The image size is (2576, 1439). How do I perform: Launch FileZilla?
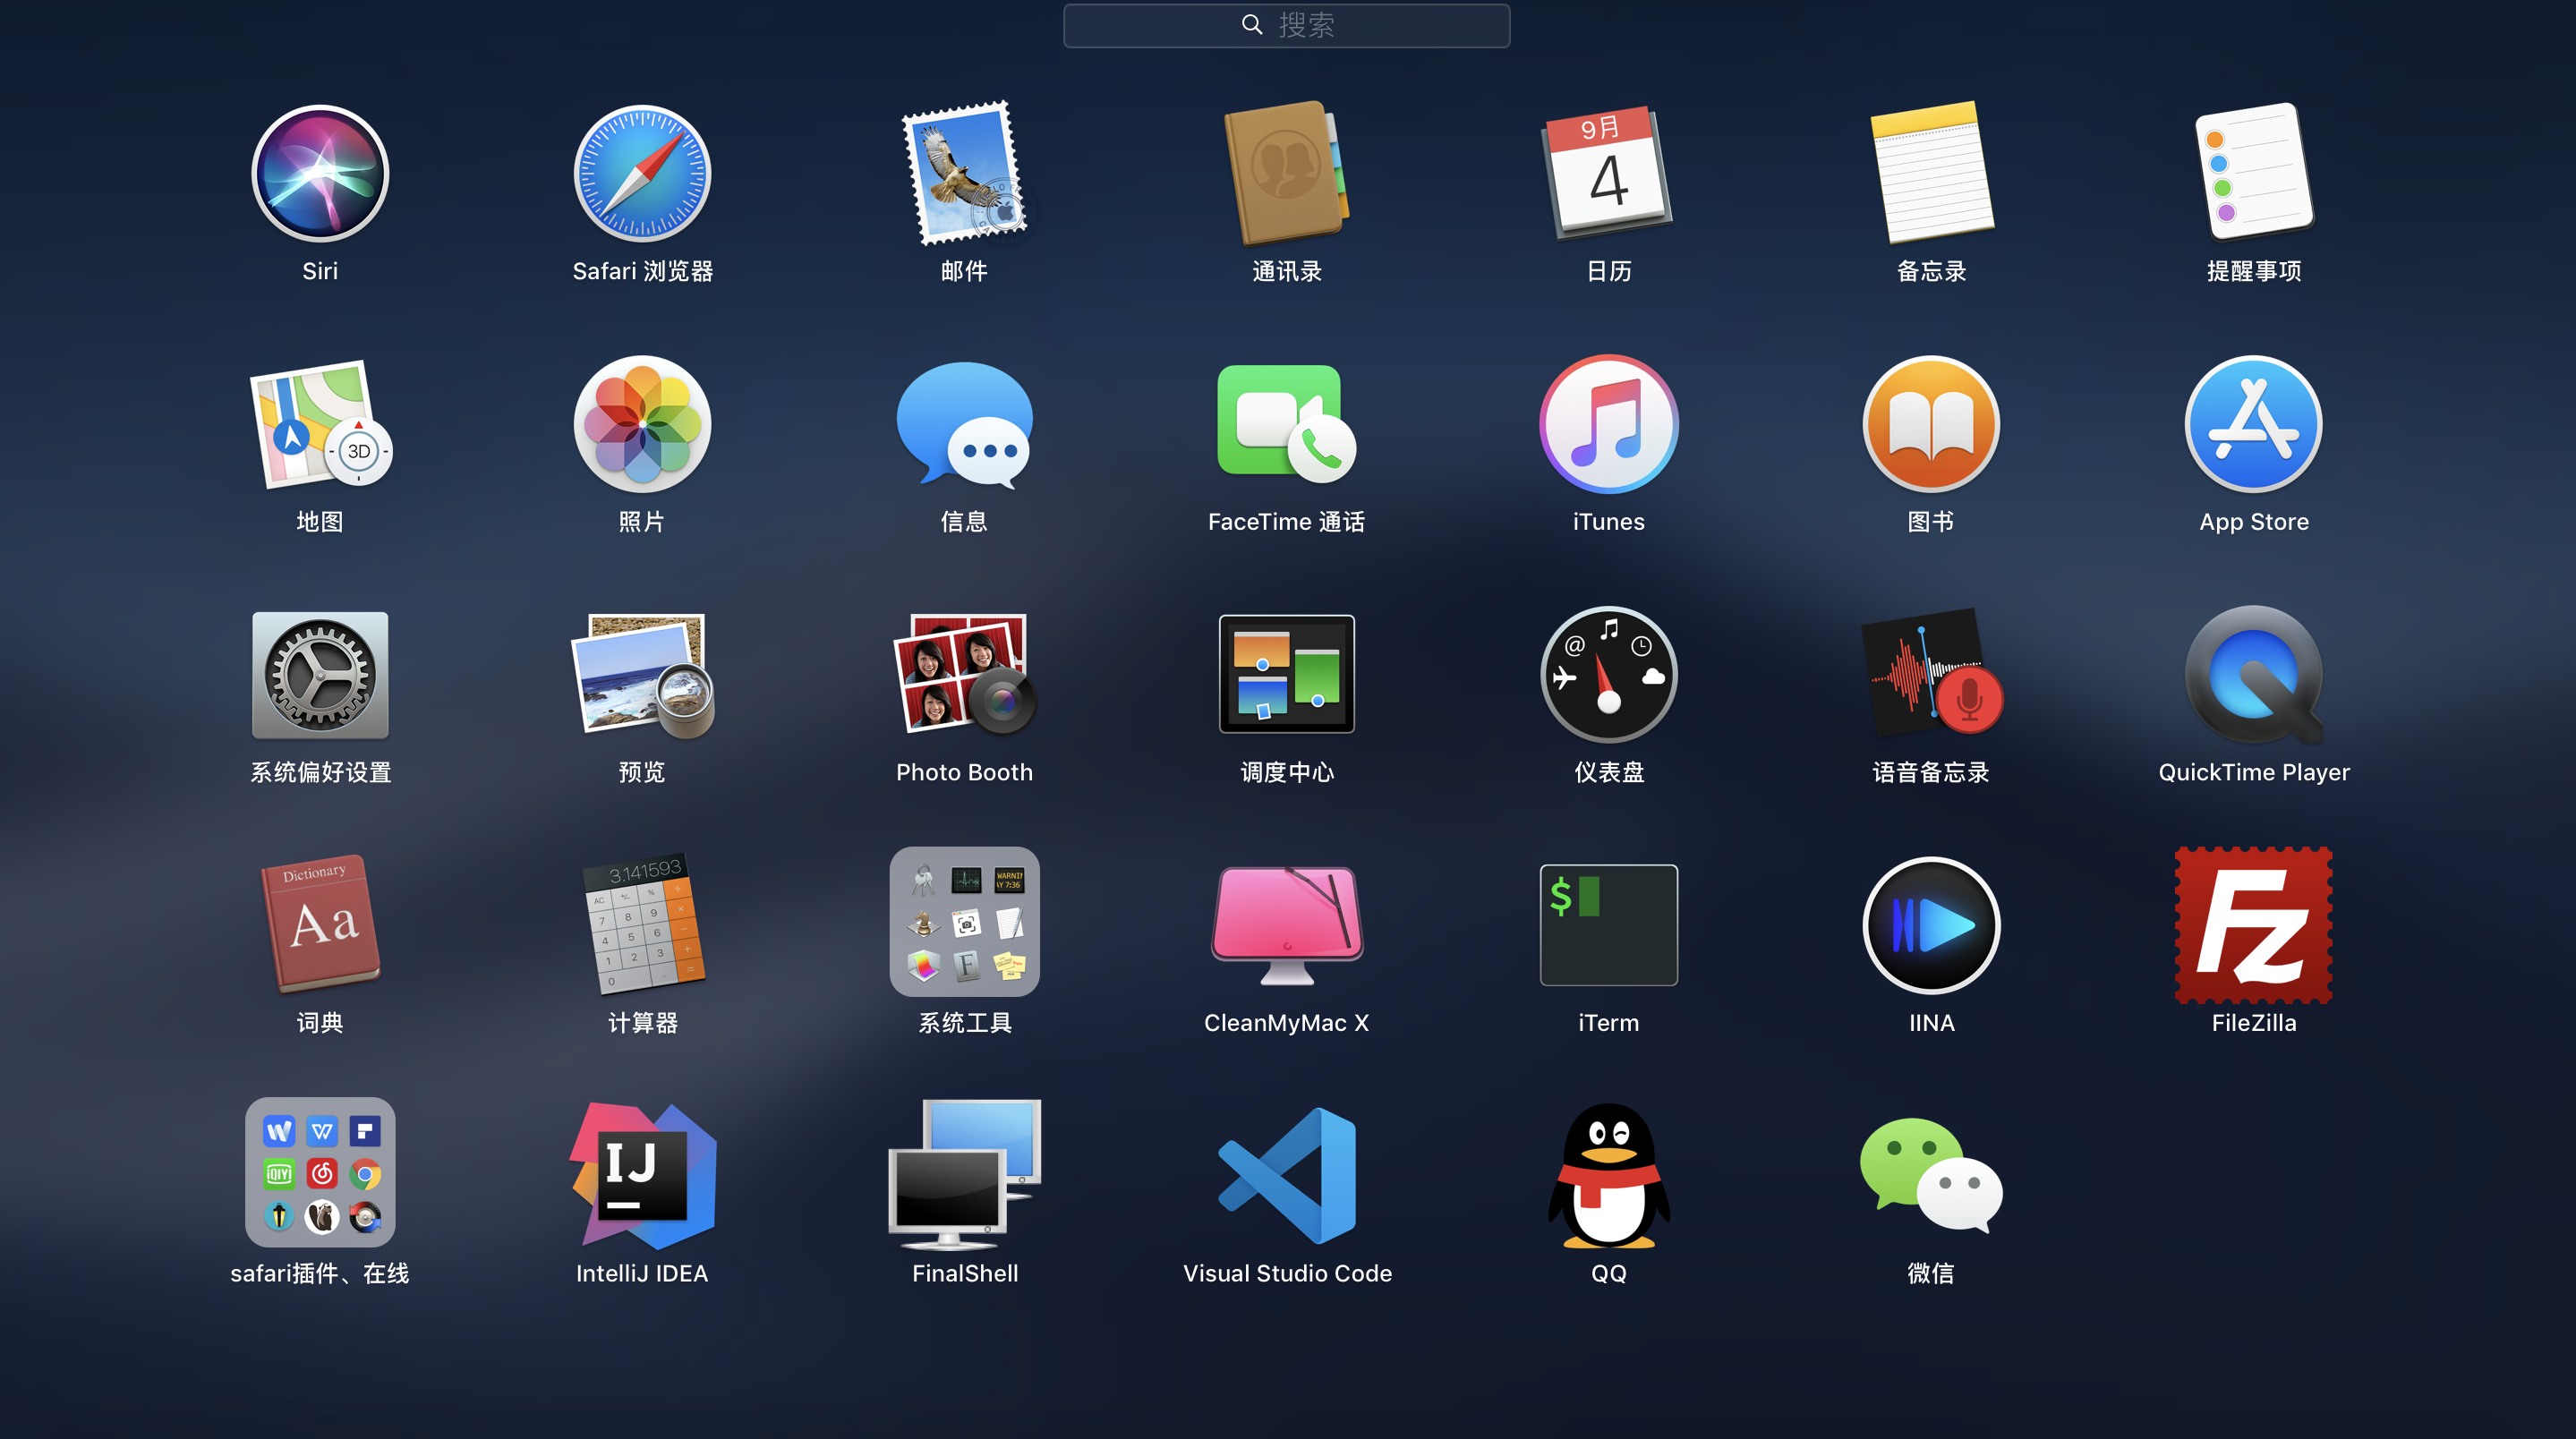pos(2253,925)
